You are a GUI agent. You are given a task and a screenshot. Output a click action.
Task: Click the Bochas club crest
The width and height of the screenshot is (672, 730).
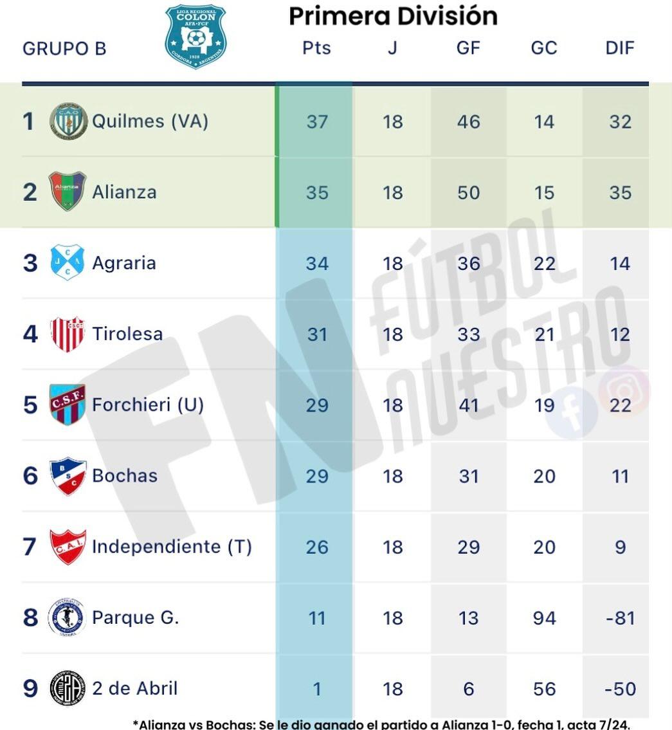pyautogui.click(x=68, y=476)
